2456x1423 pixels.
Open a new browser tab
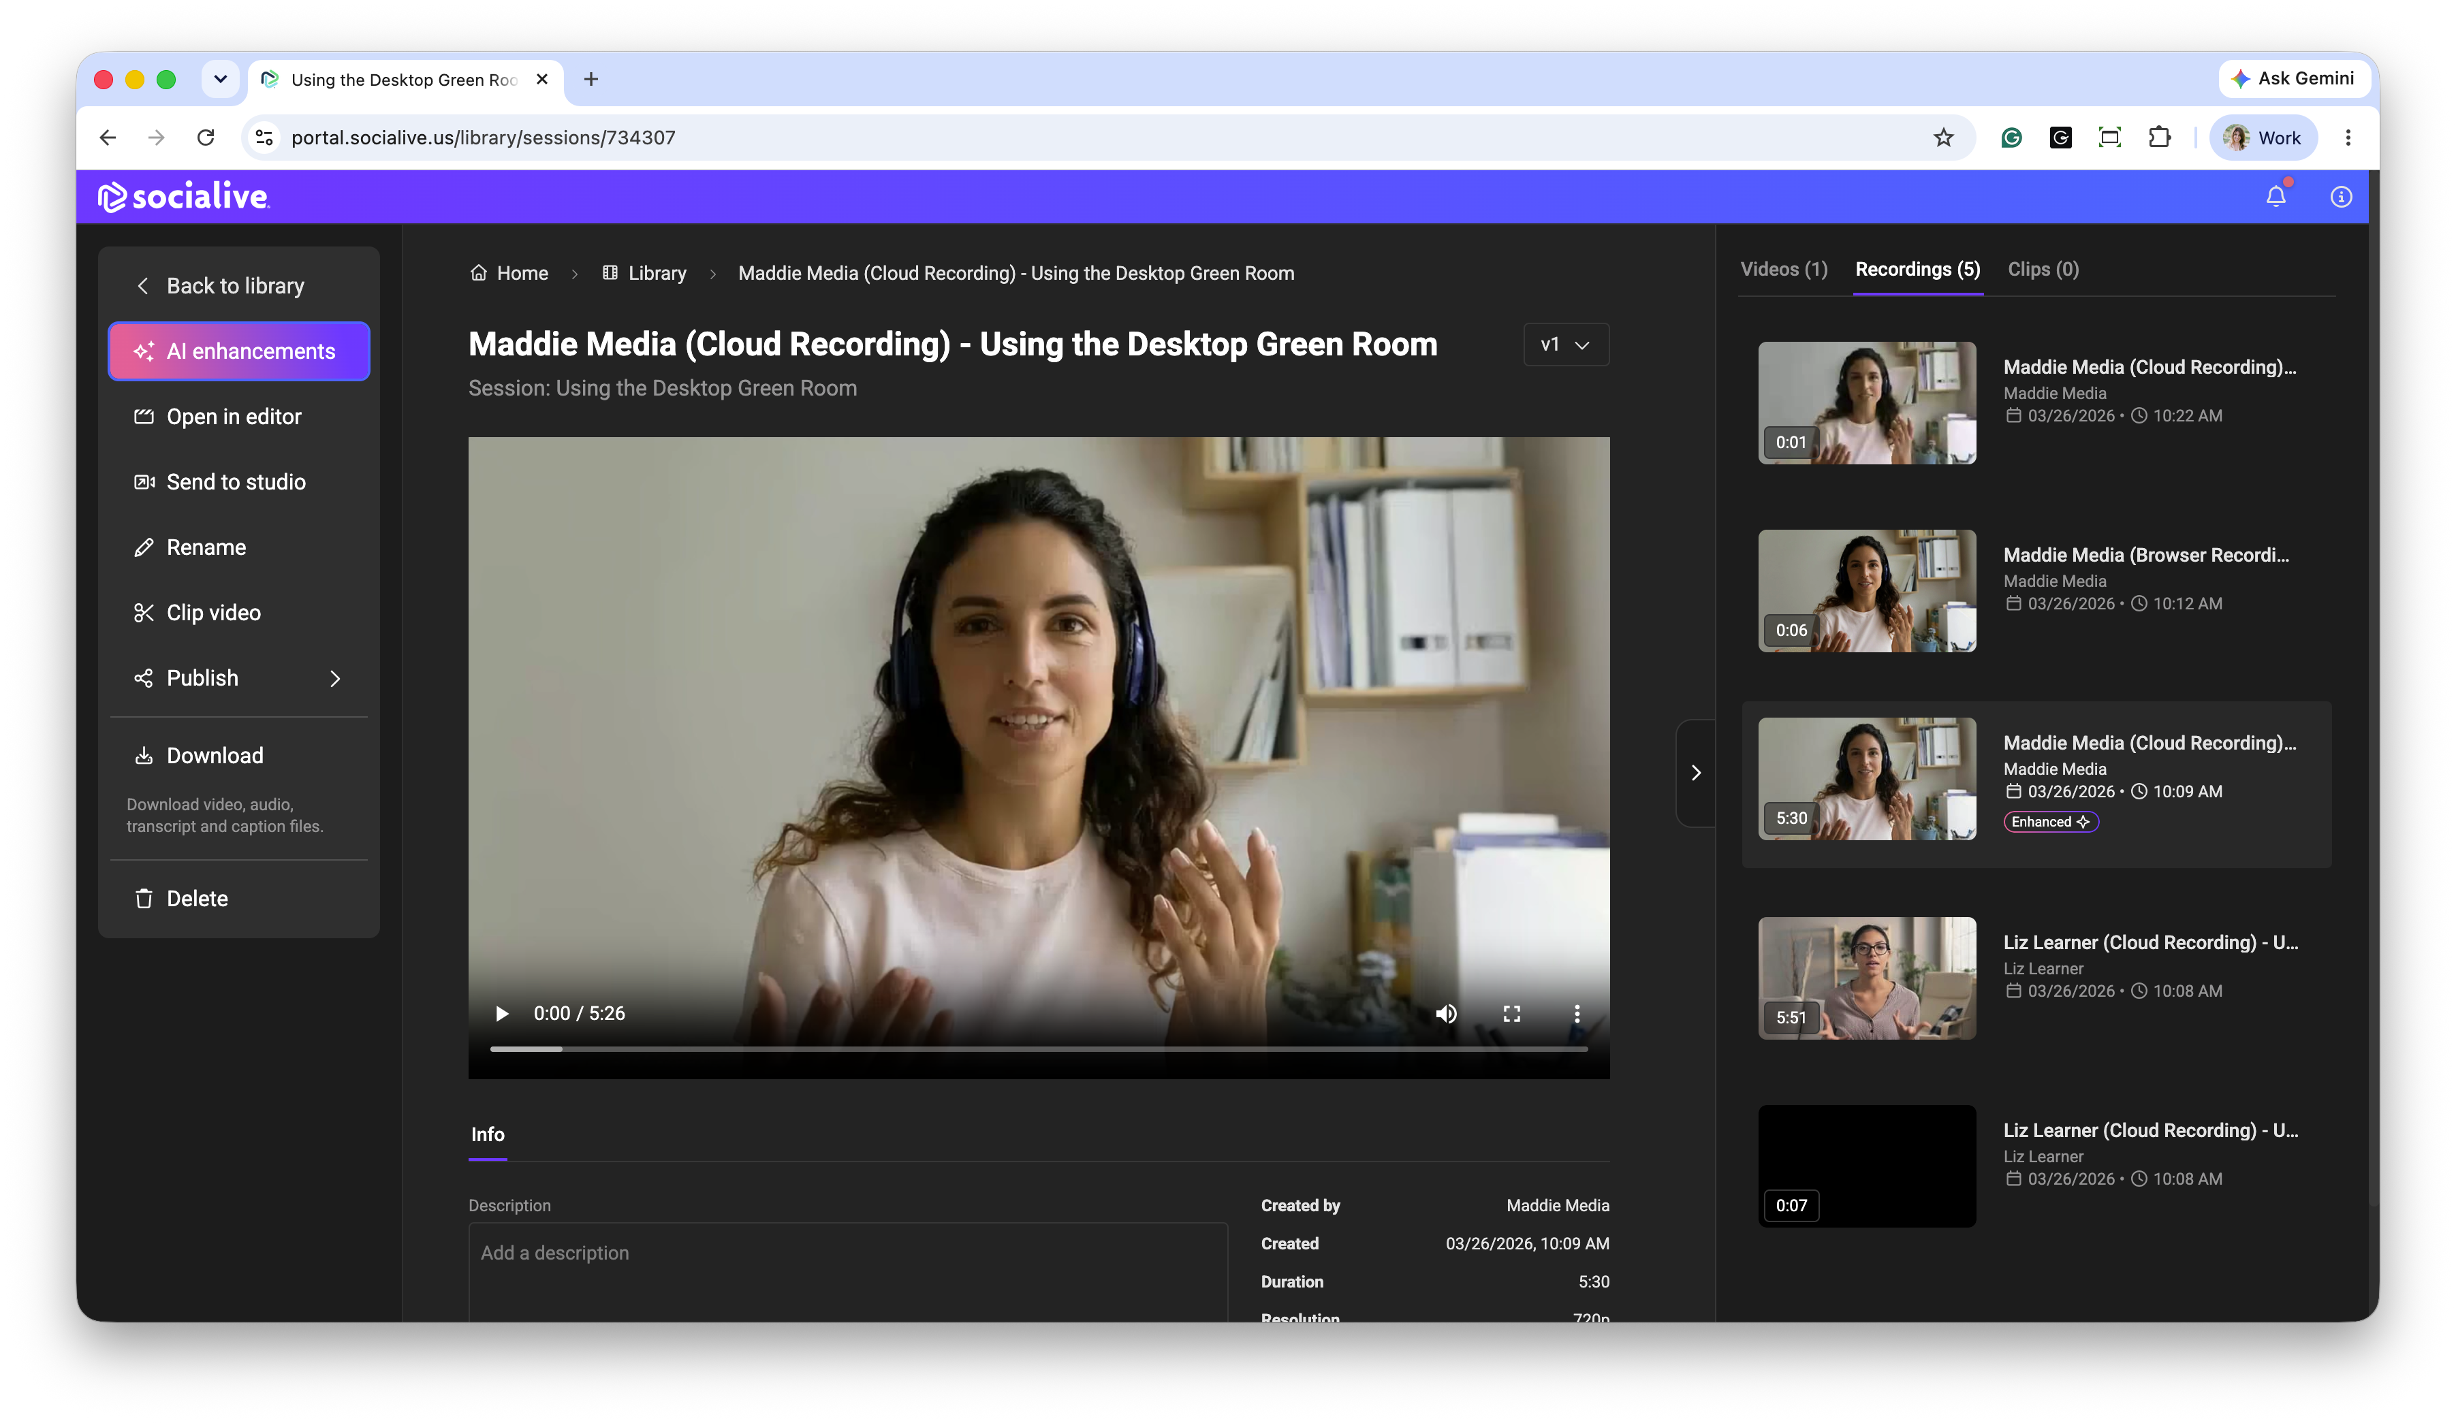(x=591, y=79)
